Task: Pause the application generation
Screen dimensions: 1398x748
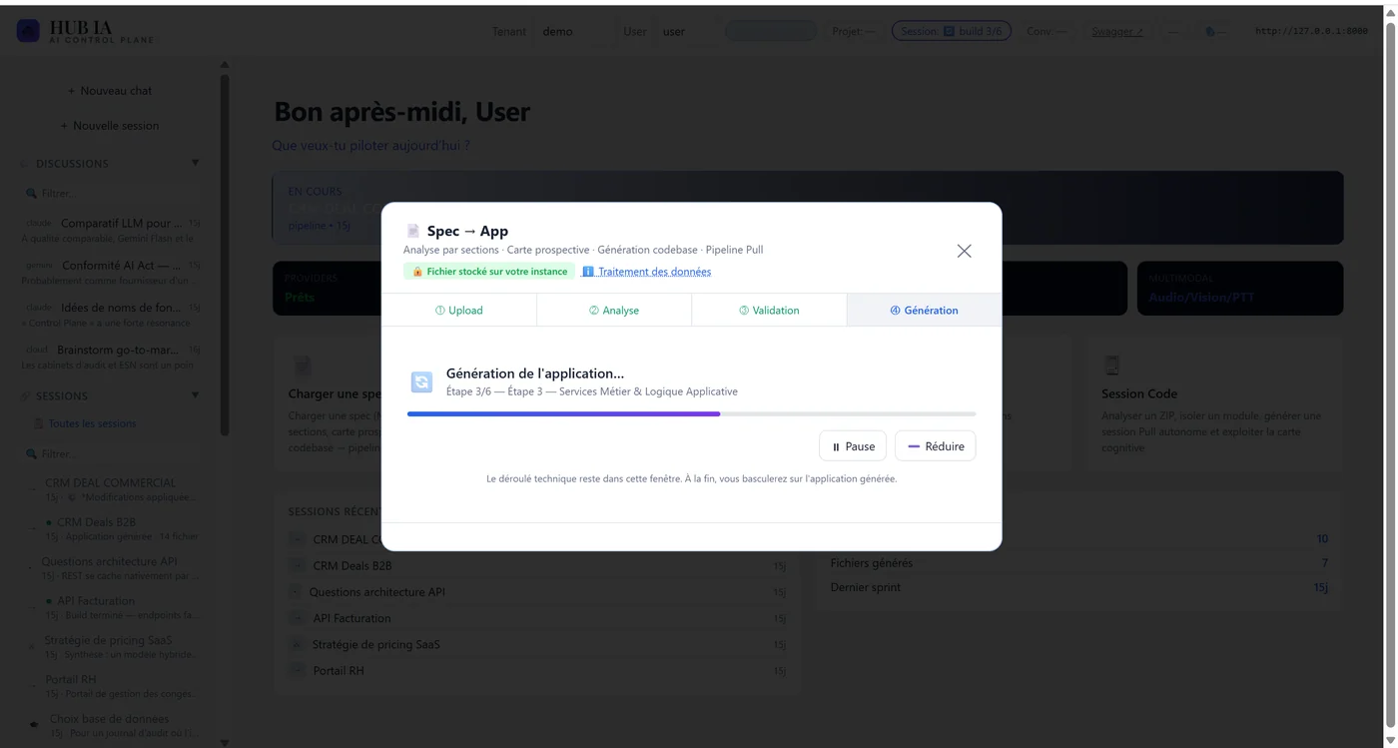Action: click(x=853, y=446)
